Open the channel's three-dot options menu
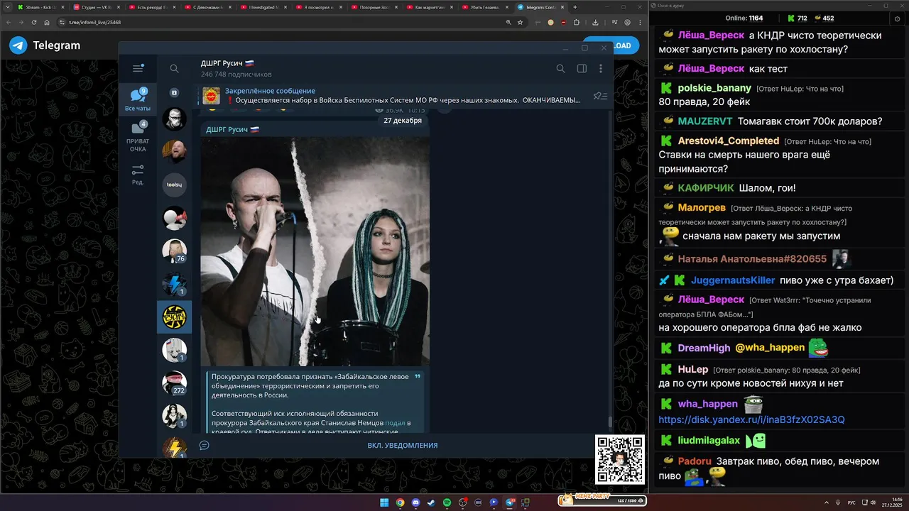The height and width of the screenshot is (511, 909). [601, 69]
